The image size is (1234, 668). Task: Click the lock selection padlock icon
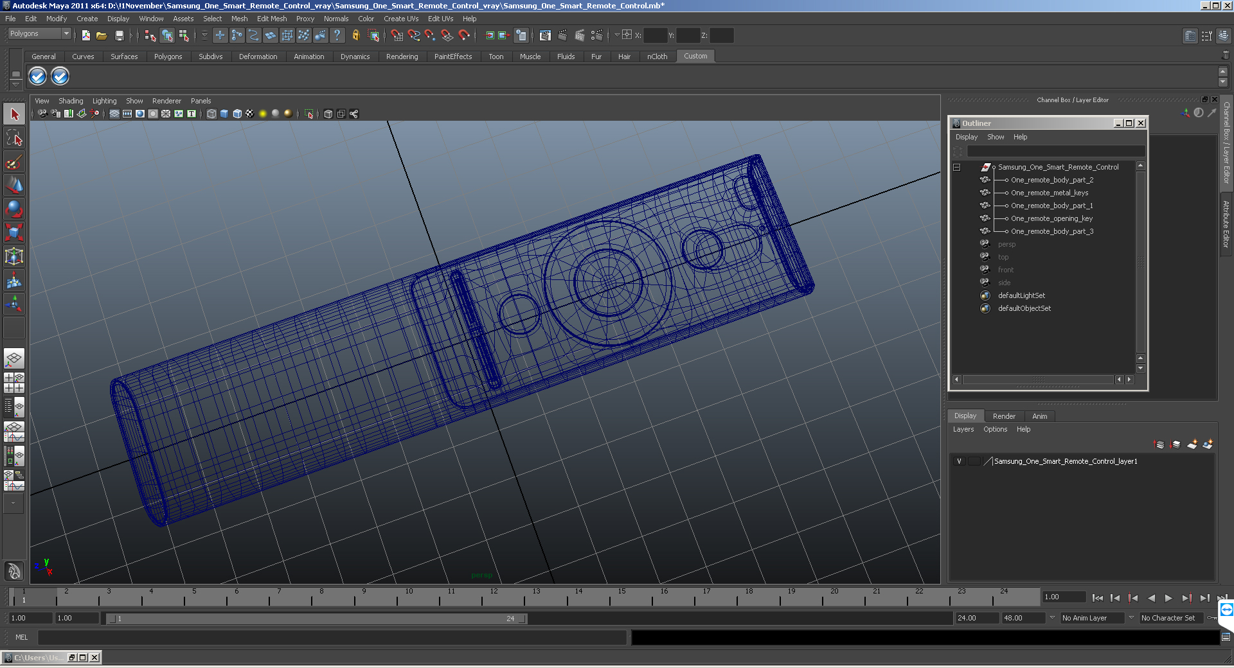point(355,35)
